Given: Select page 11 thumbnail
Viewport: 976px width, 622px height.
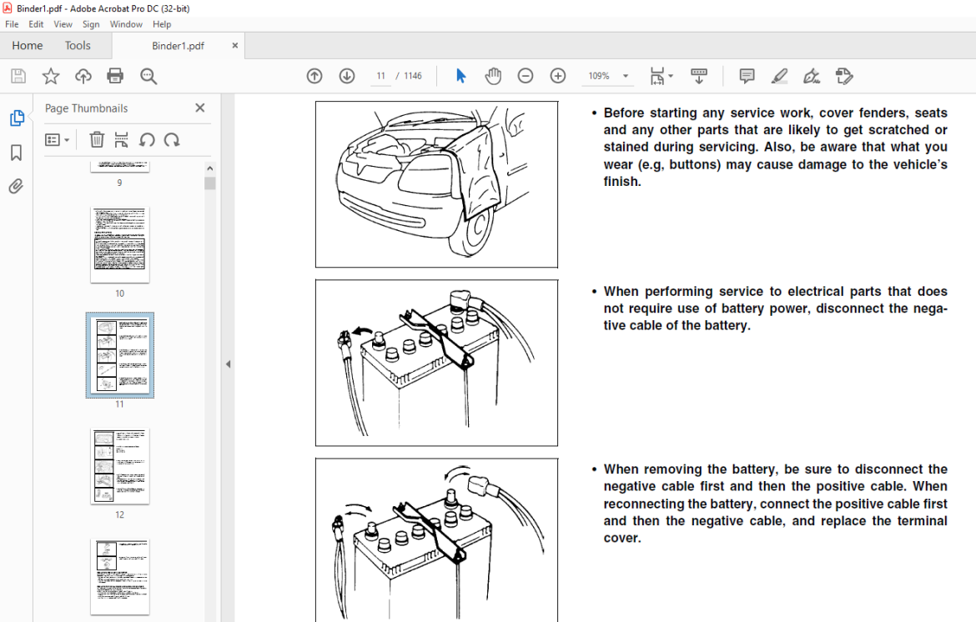Looking at the screenshot, I should [x=119, y=355].
